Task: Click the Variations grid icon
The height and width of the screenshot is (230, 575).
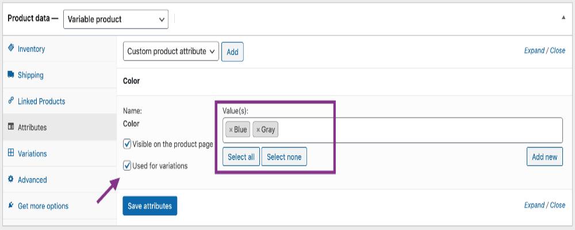Action: (x=11, y=154)
